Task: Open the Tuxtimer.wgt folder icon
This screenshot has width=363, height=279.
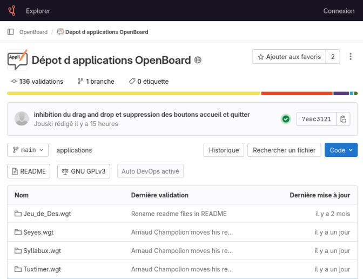Action: click(x=18, y=269)
